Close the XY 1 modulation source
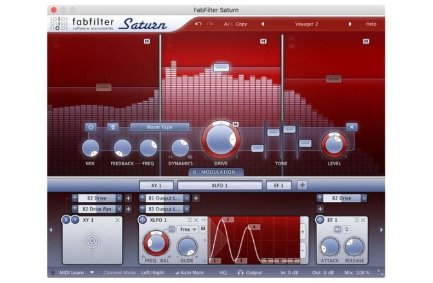Image resolution: width=433 pixels, height=283 pixels. (118, 220)
